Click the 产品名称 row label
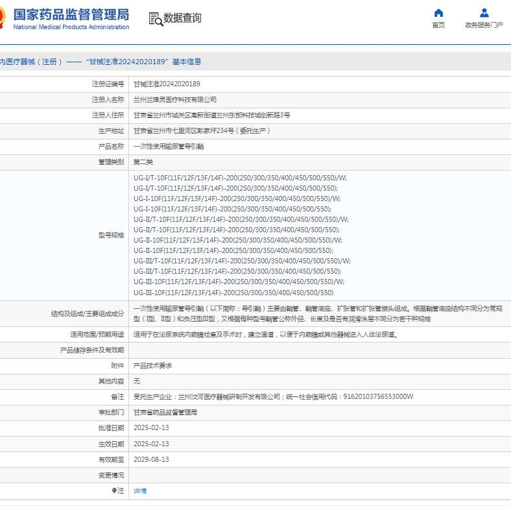Image resolution: width=511 pixels, height=506 pixels. [x=111, y=147]
